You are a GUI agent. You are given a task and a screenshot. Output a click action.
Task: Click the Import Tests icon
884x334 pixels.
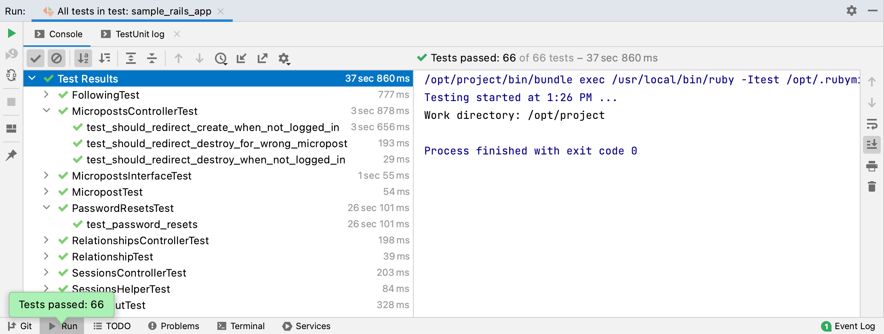[x=242, y=58]
